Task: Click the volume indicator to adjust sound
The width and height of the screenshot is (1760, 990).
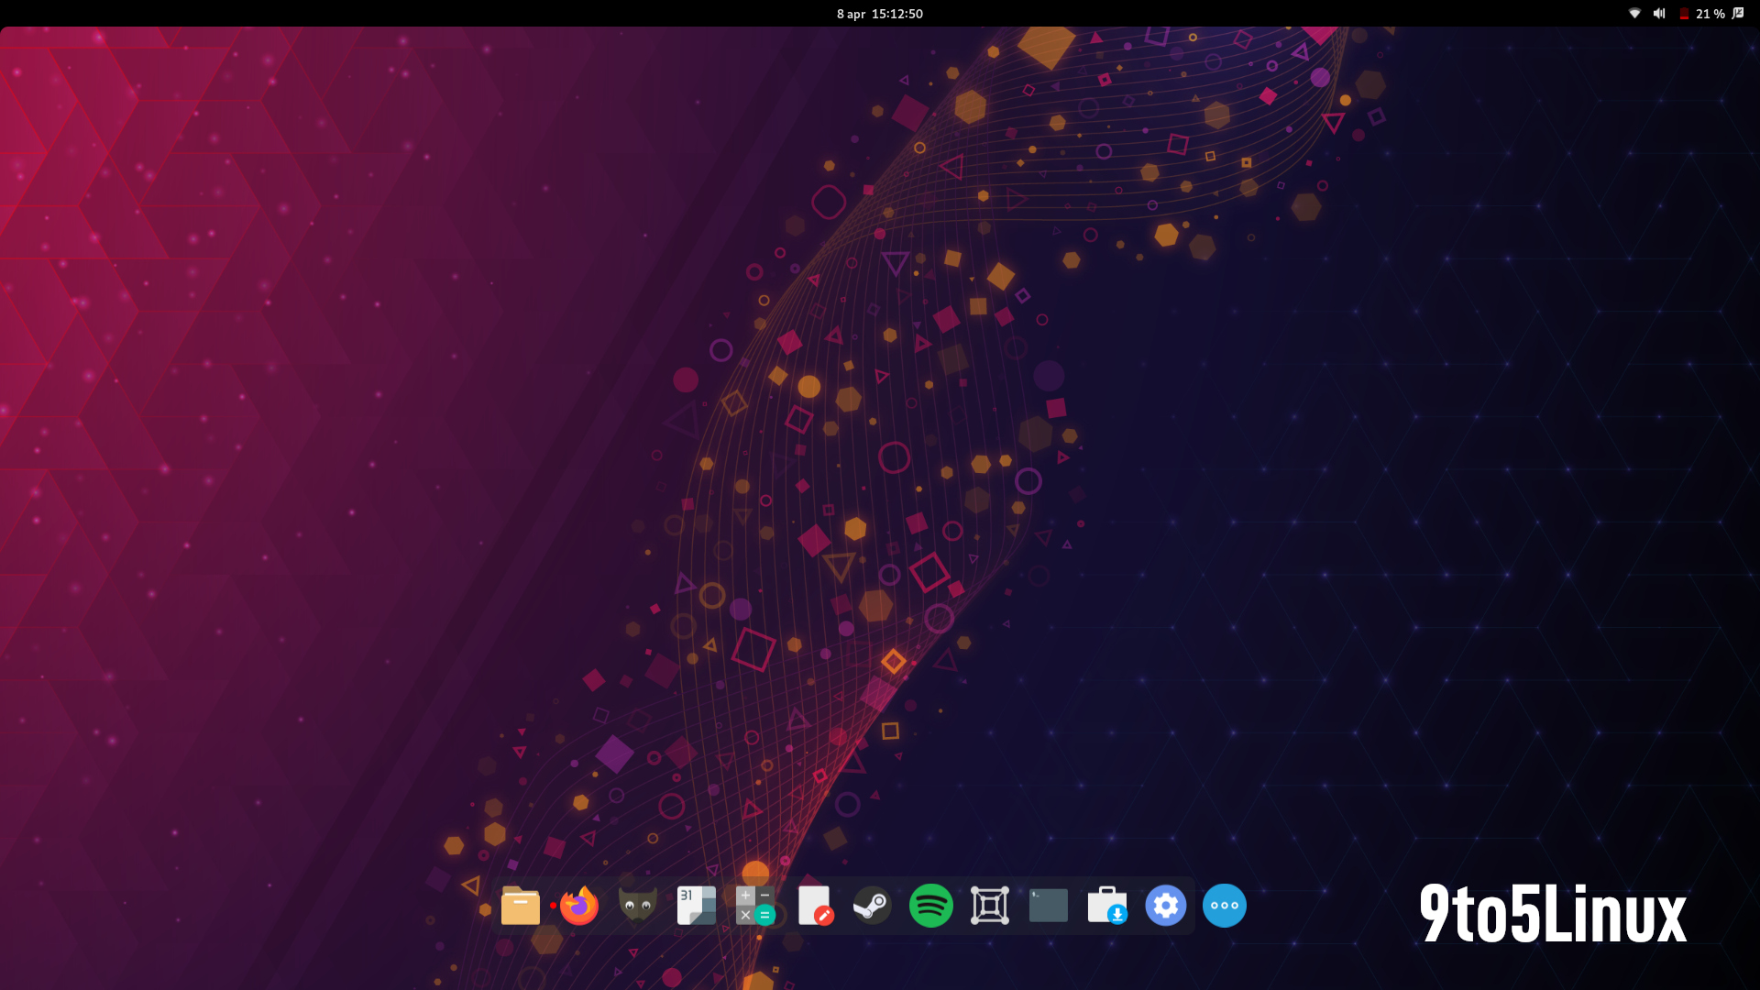Action: pyautogui.click(x=1660, y=14)
